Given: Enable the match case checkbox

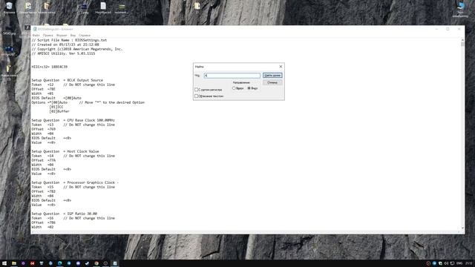Looking at the screenshot, I should (x=196, y=90).
